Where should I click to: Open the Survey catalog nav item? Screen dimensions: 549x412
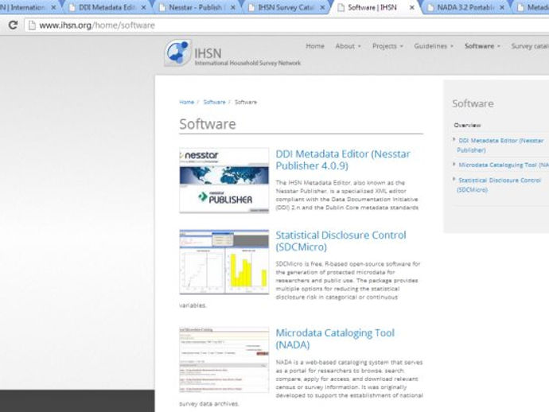point(530,46)
